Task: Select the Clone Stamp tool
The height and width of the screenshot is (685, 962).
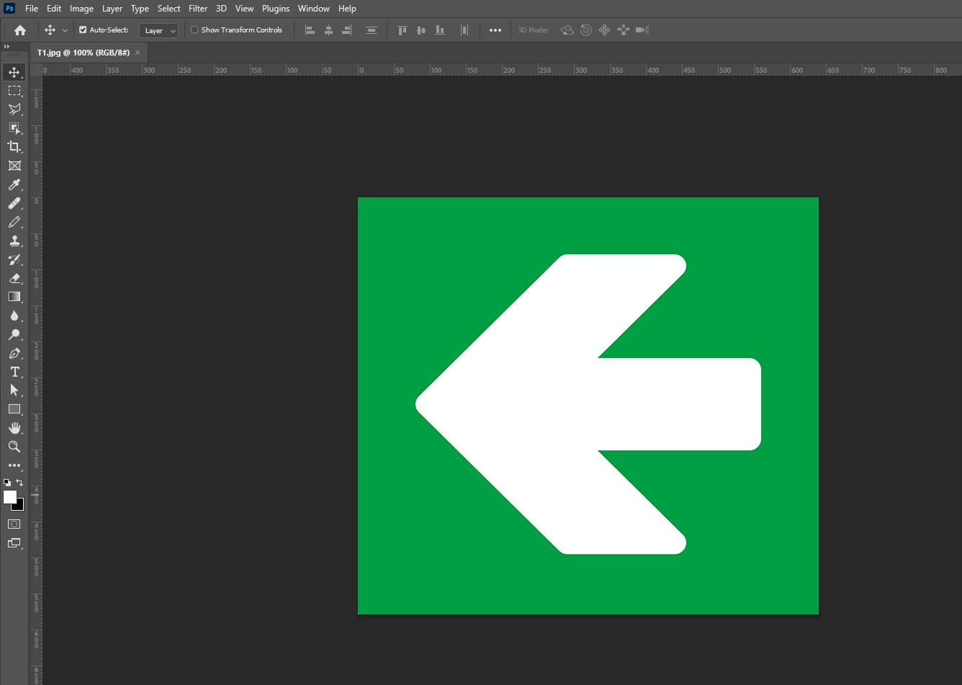Action: point(14,241)
